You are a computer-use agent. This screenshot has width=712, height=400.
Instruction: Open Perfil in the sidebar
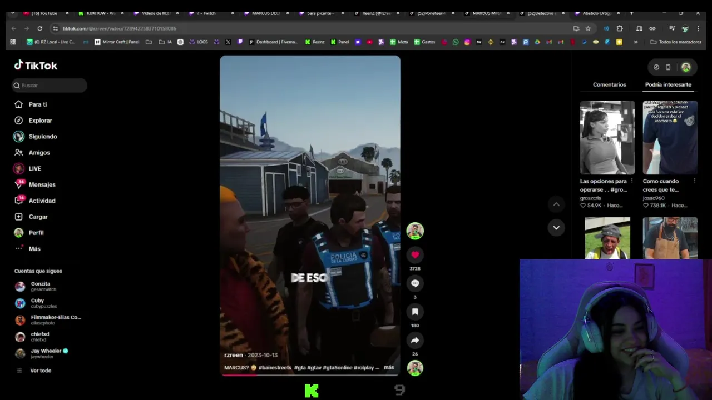click(29, 233)
